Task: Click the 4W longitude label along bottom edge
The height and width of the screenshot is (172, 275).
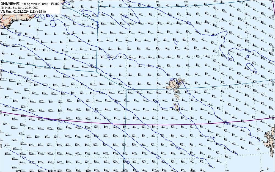Action: (x=227, y=171)
